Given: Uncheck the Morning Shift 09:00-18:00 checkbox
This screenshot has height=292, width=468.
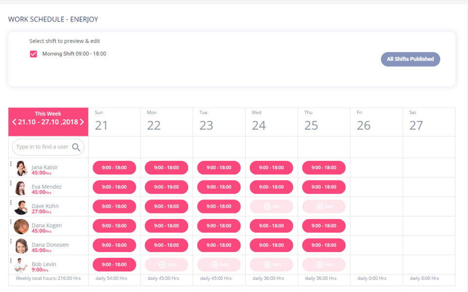Looking at the screenshot, I should coord(33,54).
